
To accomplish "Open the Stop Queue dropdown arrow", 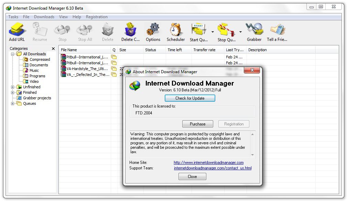I will pos(240,32).
